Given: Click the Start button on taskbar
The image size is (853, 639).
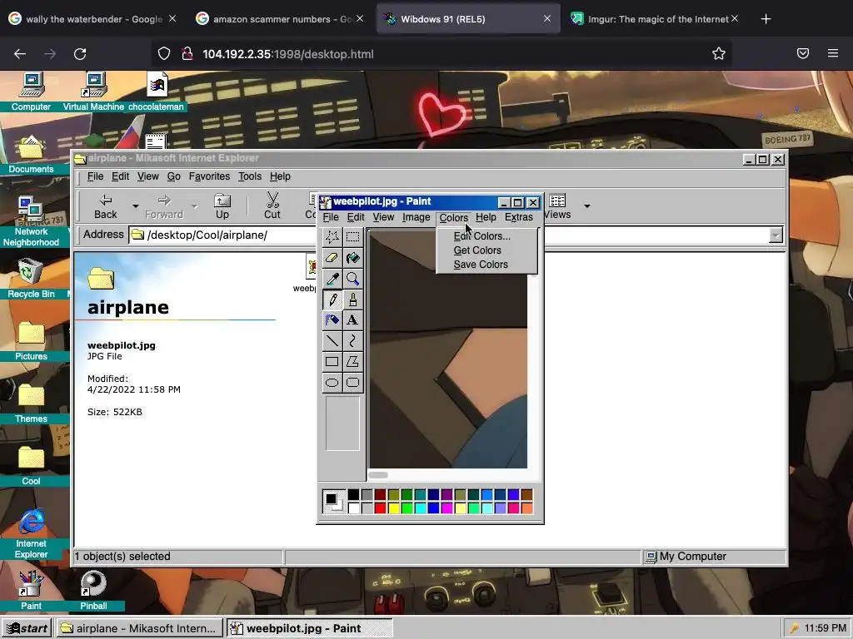Looking at the screenshot, I should (x=27, y=628).
